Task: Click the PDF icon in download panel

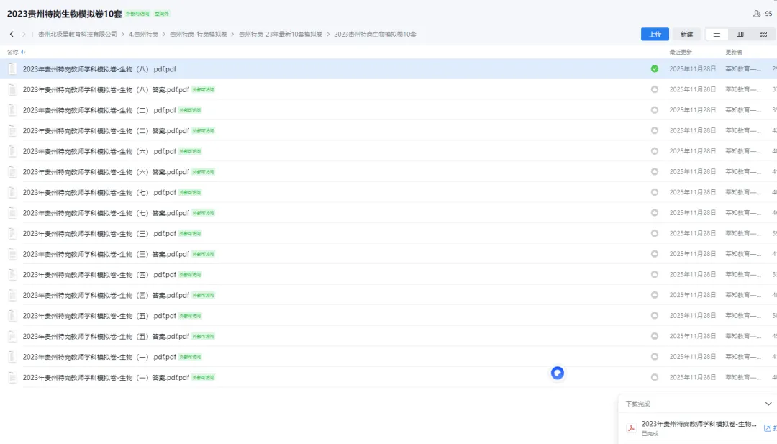Action: (631, 428)
